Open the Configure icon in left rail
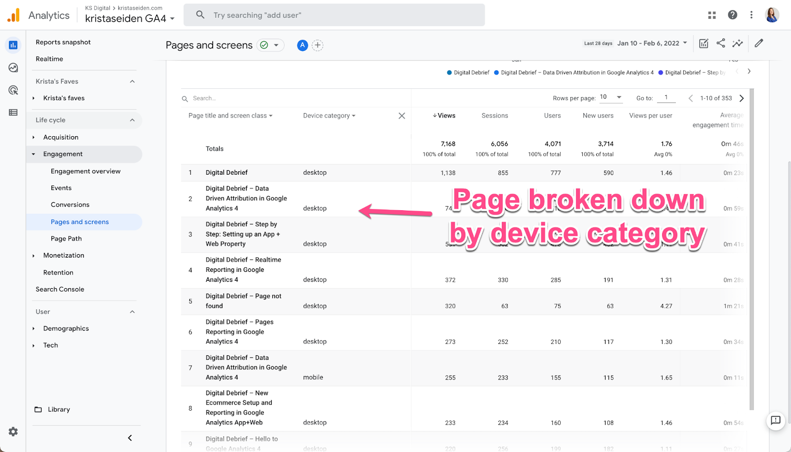Viewport: 791px width, 452px height. [13, 113]
